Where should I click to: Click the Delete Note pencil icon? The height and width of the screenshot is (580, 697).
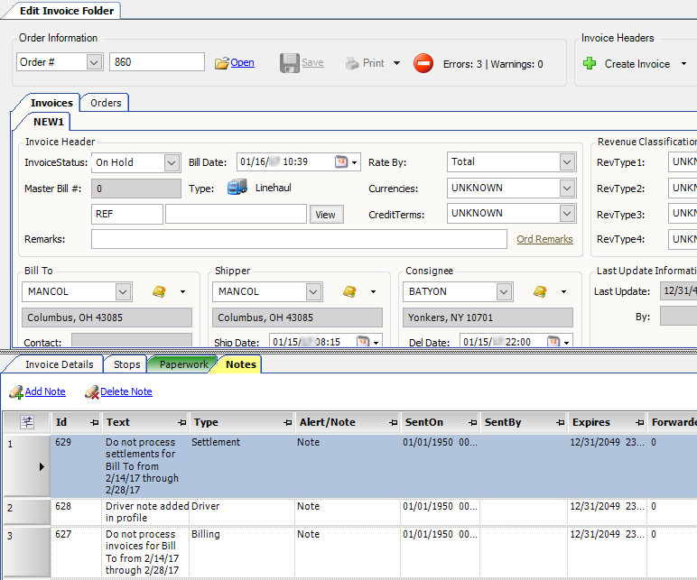[91, 391]
